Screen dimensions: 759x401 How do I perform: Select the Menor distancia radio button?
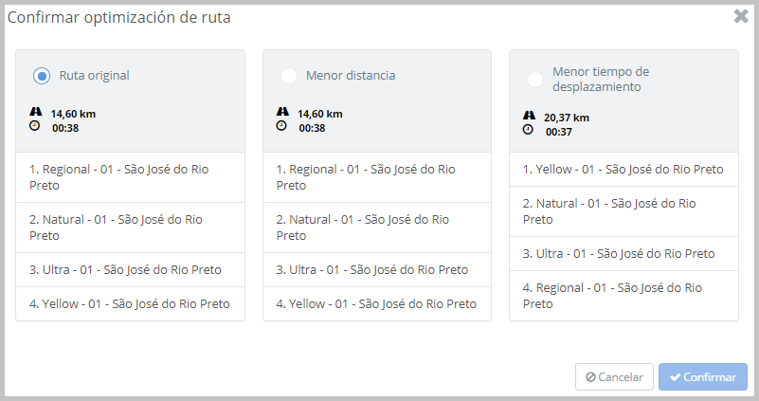point(289,76)
